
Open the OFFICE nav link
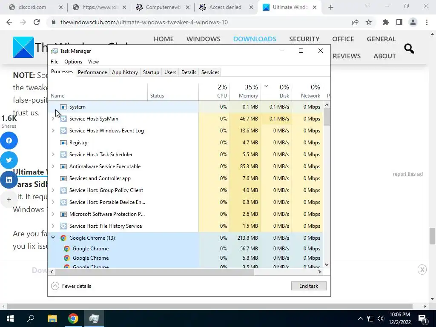(343, 39)
